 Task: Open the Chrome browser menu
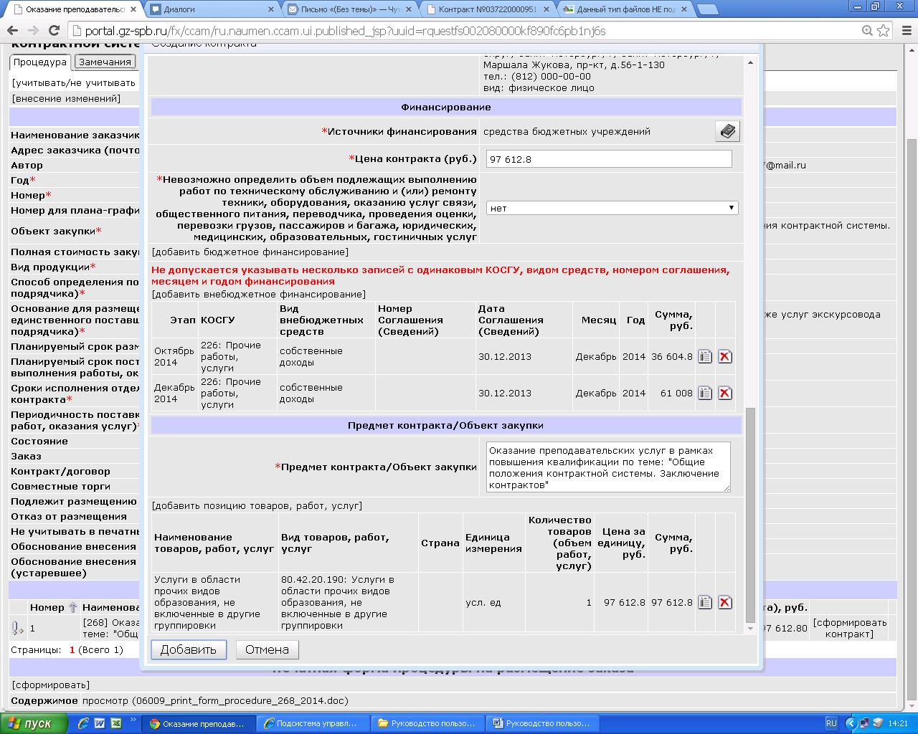coord(904,31)
